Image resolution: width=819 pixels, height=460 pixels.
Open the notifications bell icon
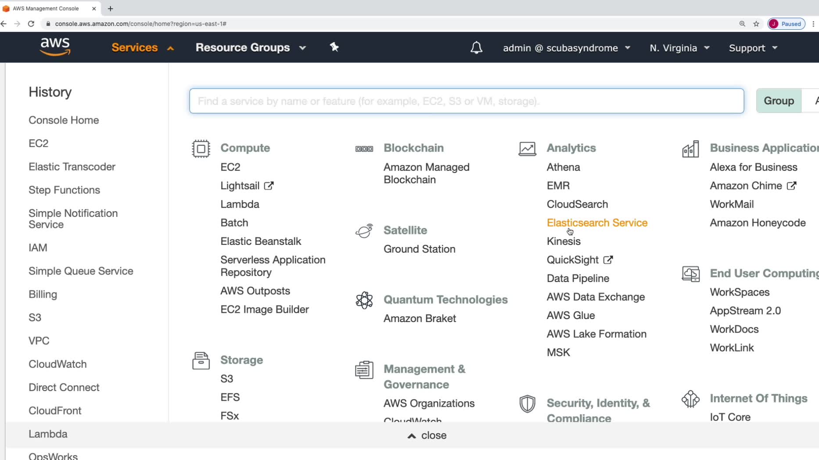pyautogui.click(x=476, y=48)
